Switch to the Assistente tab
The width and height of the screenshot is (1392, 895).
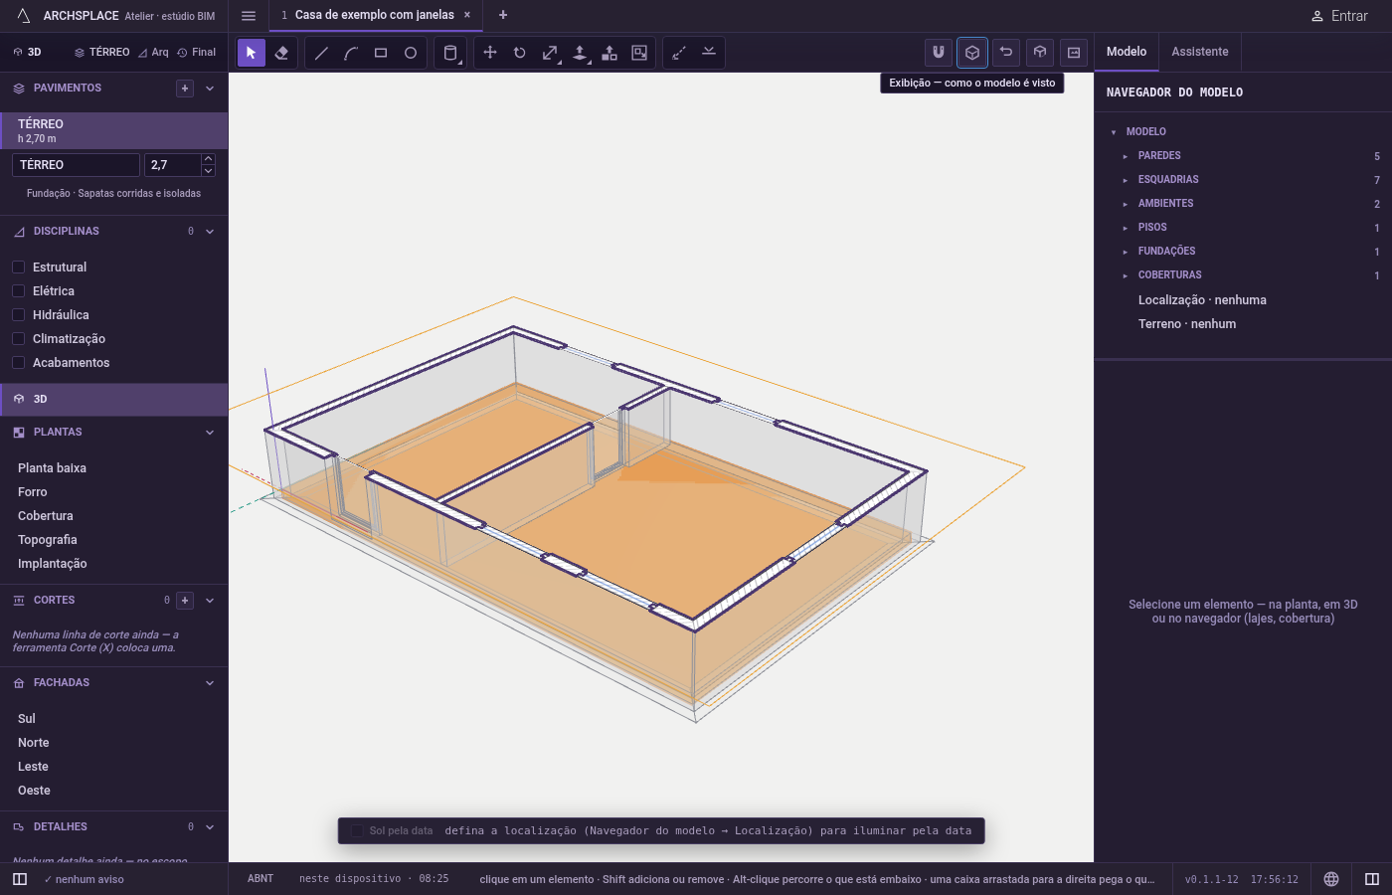1200,52
